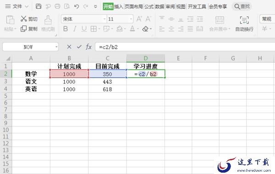Open Print Preview icon

pyautogui.click(x=67, y=6)
